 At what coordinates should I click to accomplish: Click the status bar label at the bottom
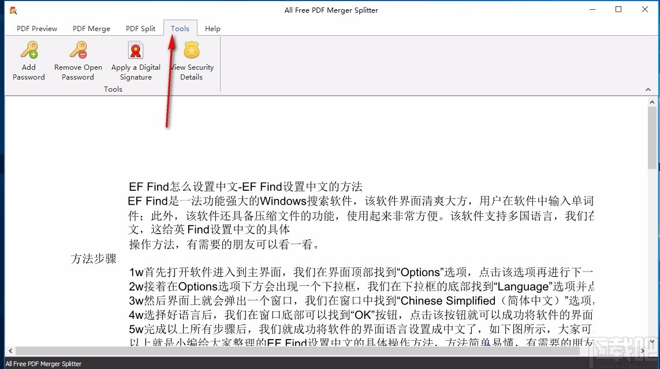click(43, 363)
